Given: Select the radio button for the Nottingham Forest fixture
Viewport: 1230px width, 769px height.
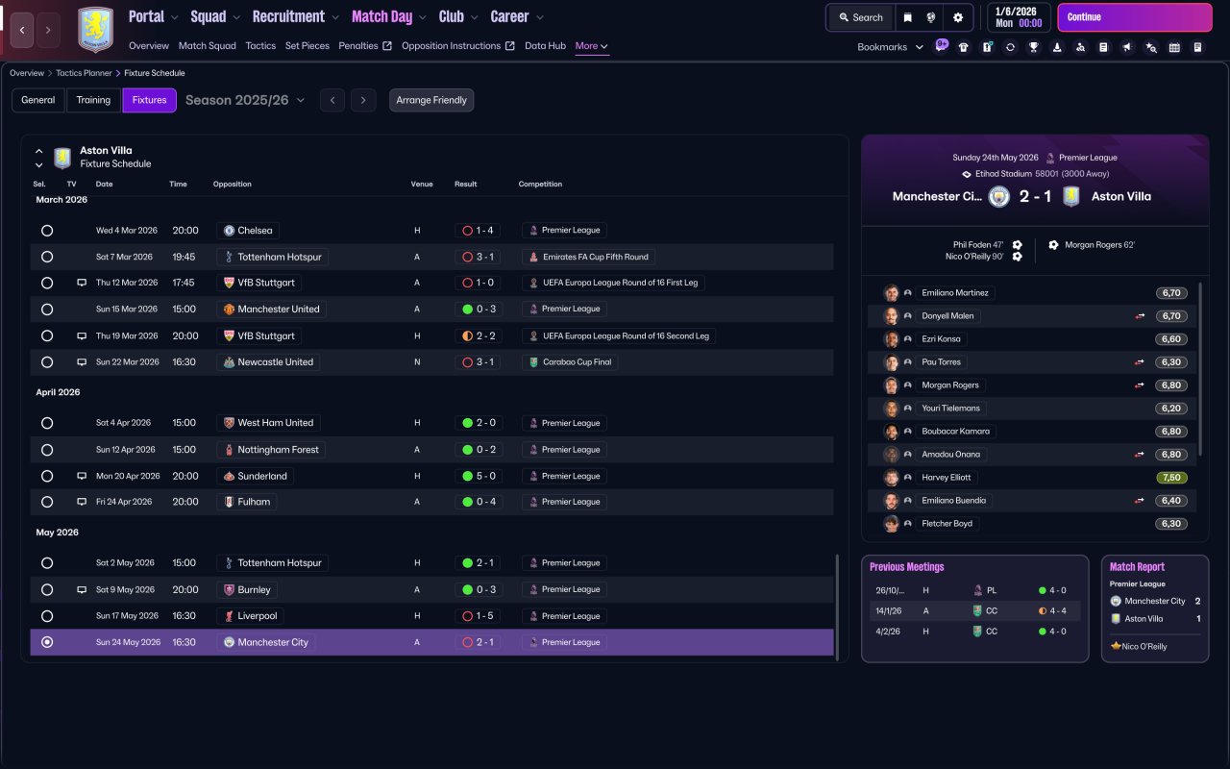Looking at the screenshot, I should click(47, 450).
